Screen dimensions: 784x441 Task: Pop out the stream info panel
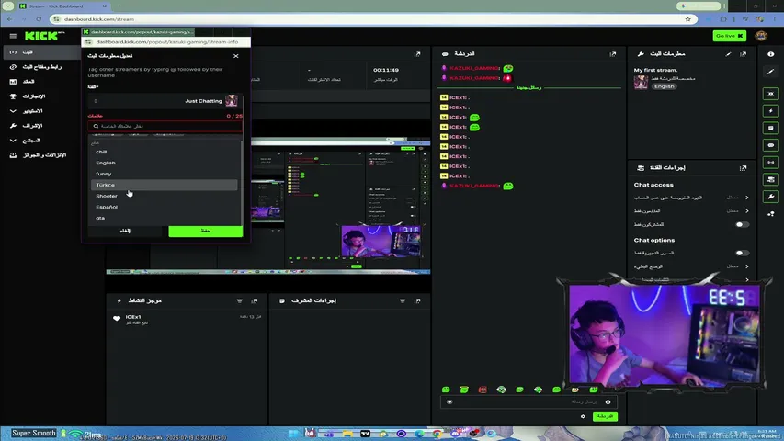(x=743, y=54)
